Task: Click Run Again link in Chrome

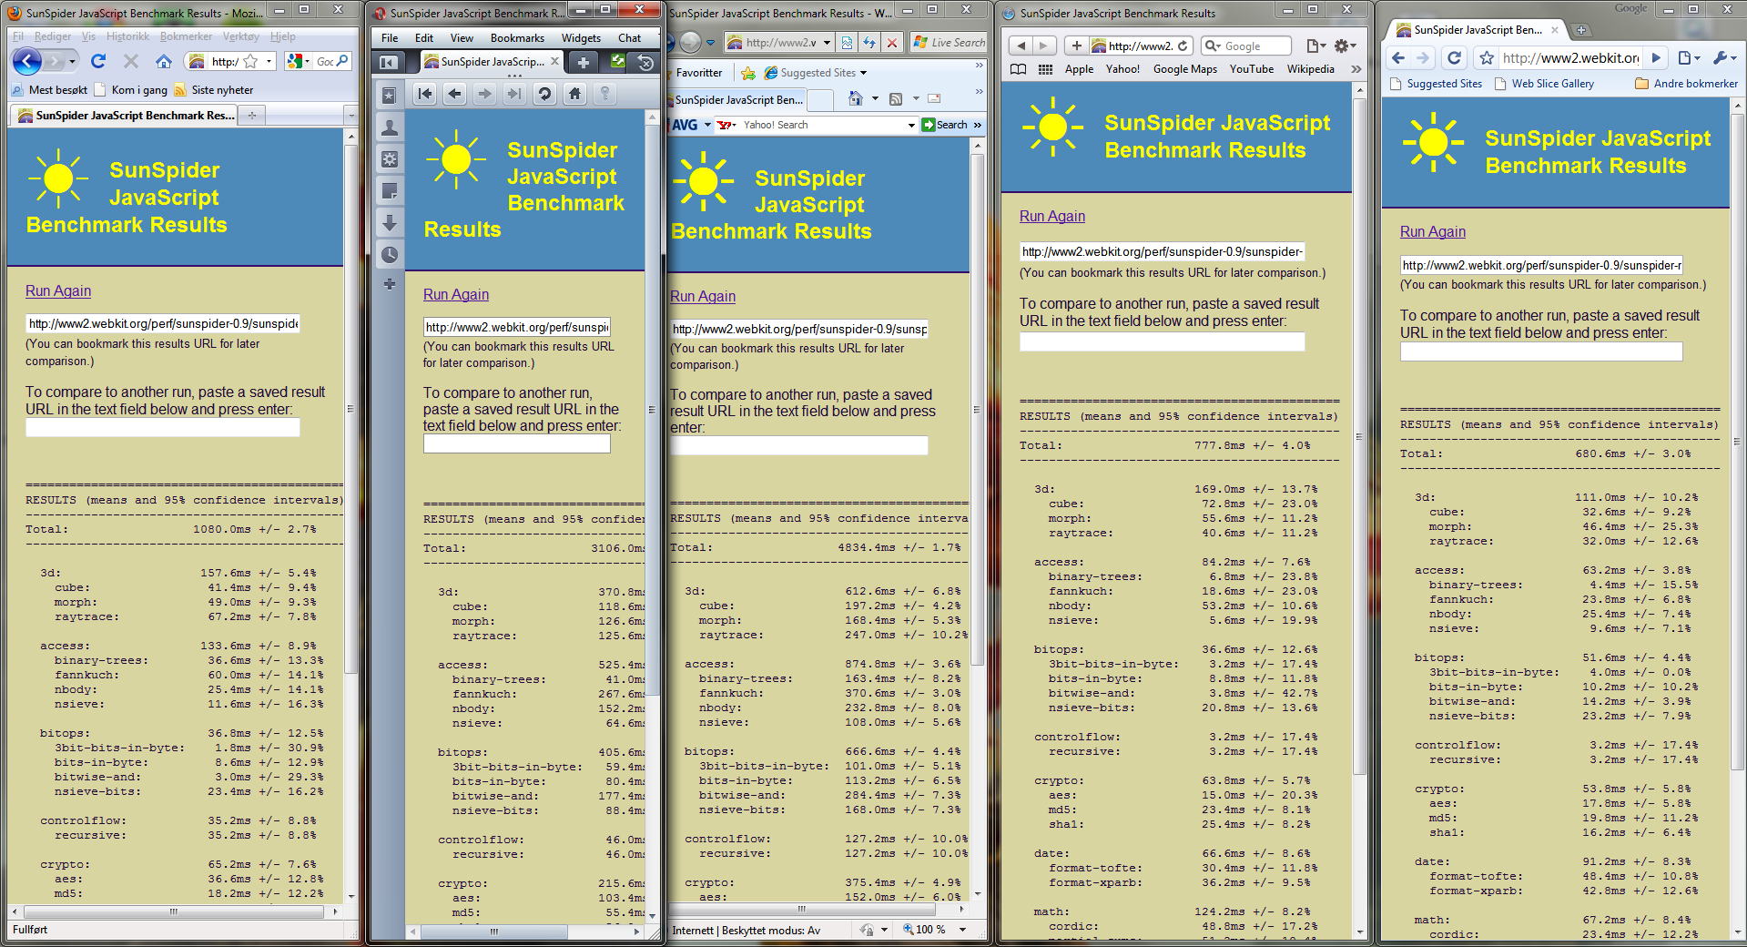Action: click(1433, 232)
